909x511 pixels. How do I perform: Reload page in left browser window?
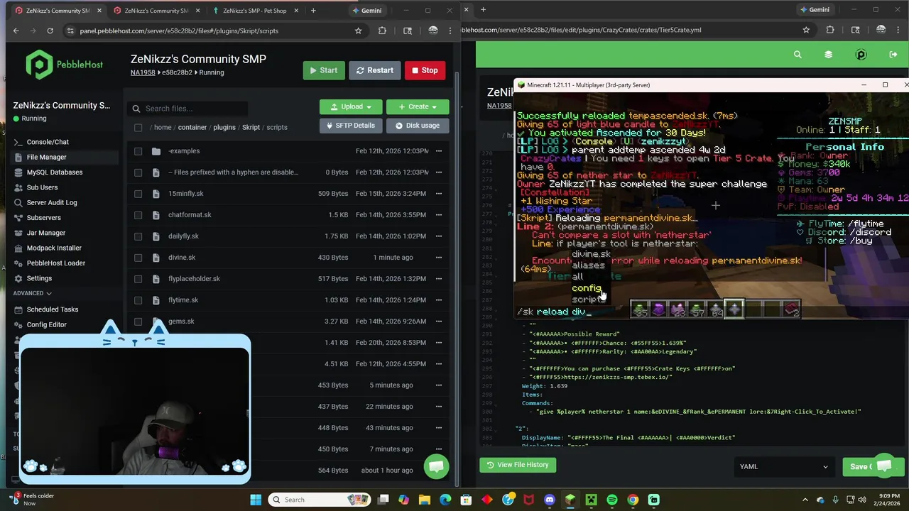[50, 31]
